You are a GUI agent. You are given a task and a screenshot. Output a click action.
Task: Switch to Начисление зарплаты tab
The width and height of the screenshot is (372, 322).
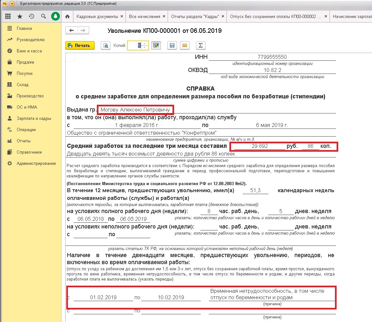(x=352, y=16)
